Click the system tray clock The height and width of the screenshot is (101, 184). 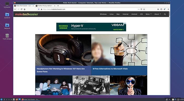point(182,99)
